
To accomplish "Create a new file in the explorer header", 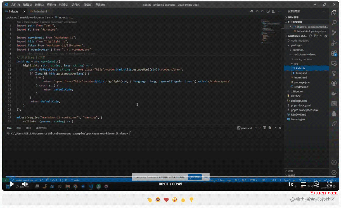I will tap(311, 36).
